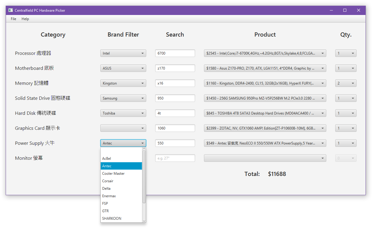Change the Hard Disk quantity dropdown
The height and width of the screenshot is (229, 373).
click(x=346, y=113)
